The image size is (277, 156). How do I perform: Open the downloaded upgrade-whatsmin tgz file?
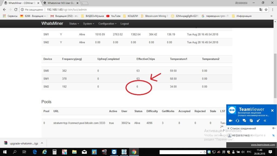click(21, 143)
